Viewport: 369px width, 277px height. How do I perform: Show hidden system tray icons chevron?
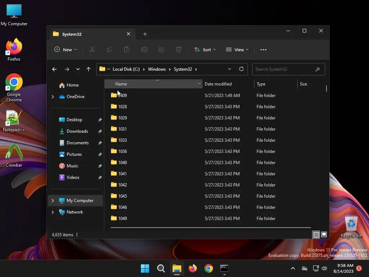click(x=293, y=268)
